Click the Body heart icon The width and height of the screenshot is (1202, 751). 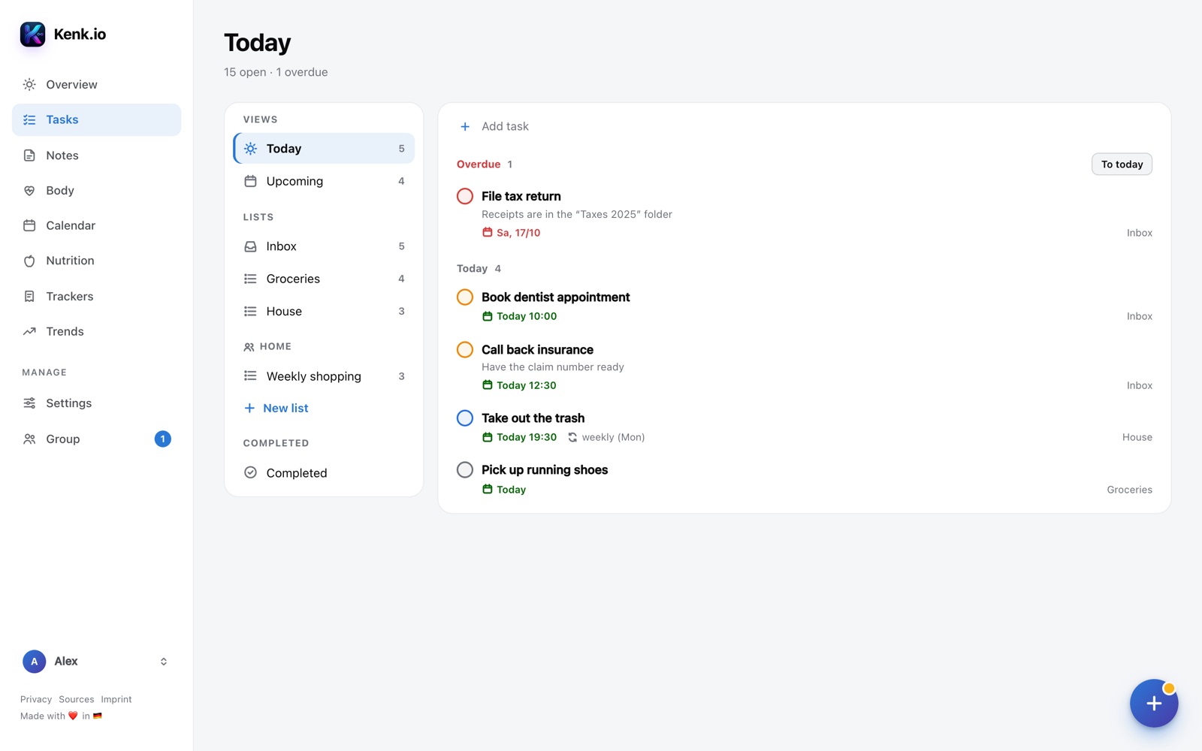[29, 191]
